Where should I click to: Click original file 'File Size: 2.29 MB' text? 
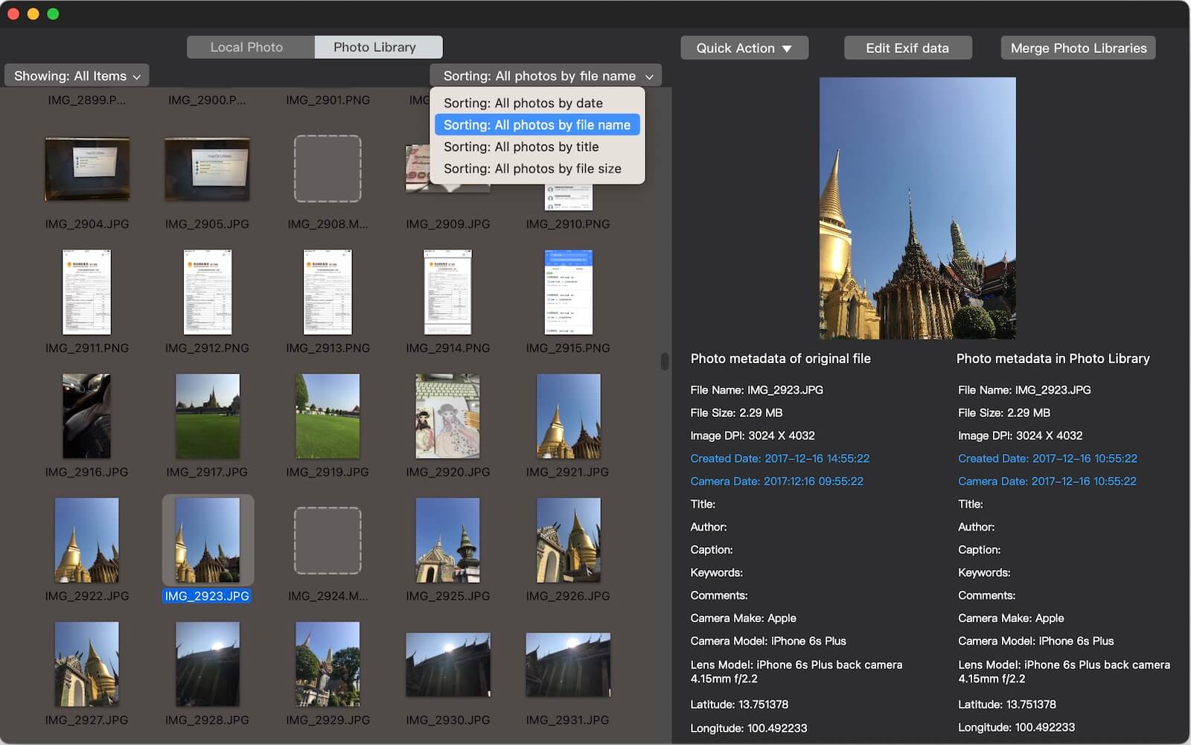click(736, 413)
